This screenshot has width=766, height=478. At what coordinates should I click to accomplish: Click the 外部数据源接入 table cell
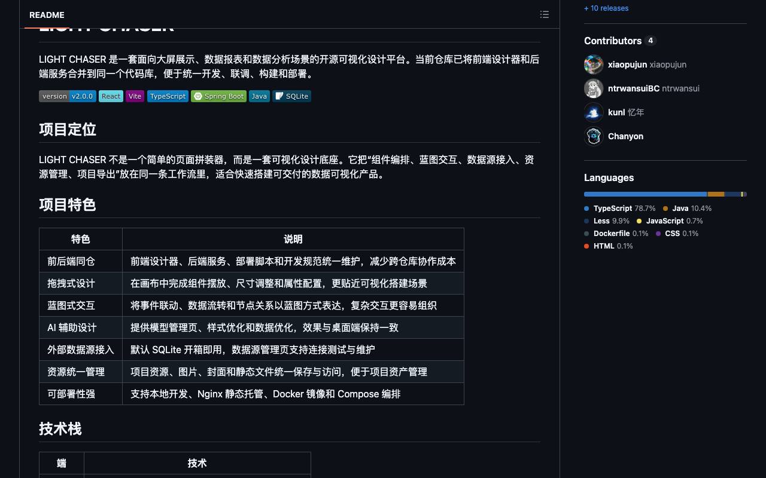tap(81, 350)
